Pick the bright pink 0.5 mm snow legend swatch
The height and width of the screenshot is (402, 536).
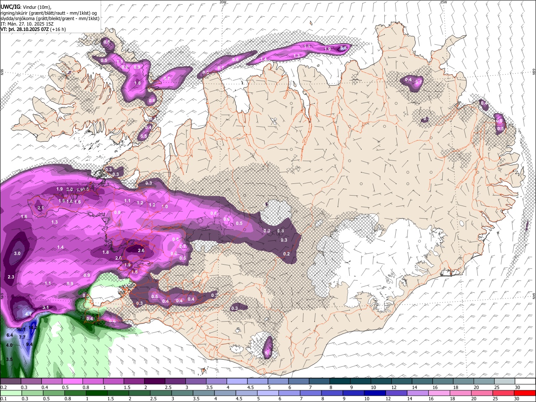pos(72,381)
